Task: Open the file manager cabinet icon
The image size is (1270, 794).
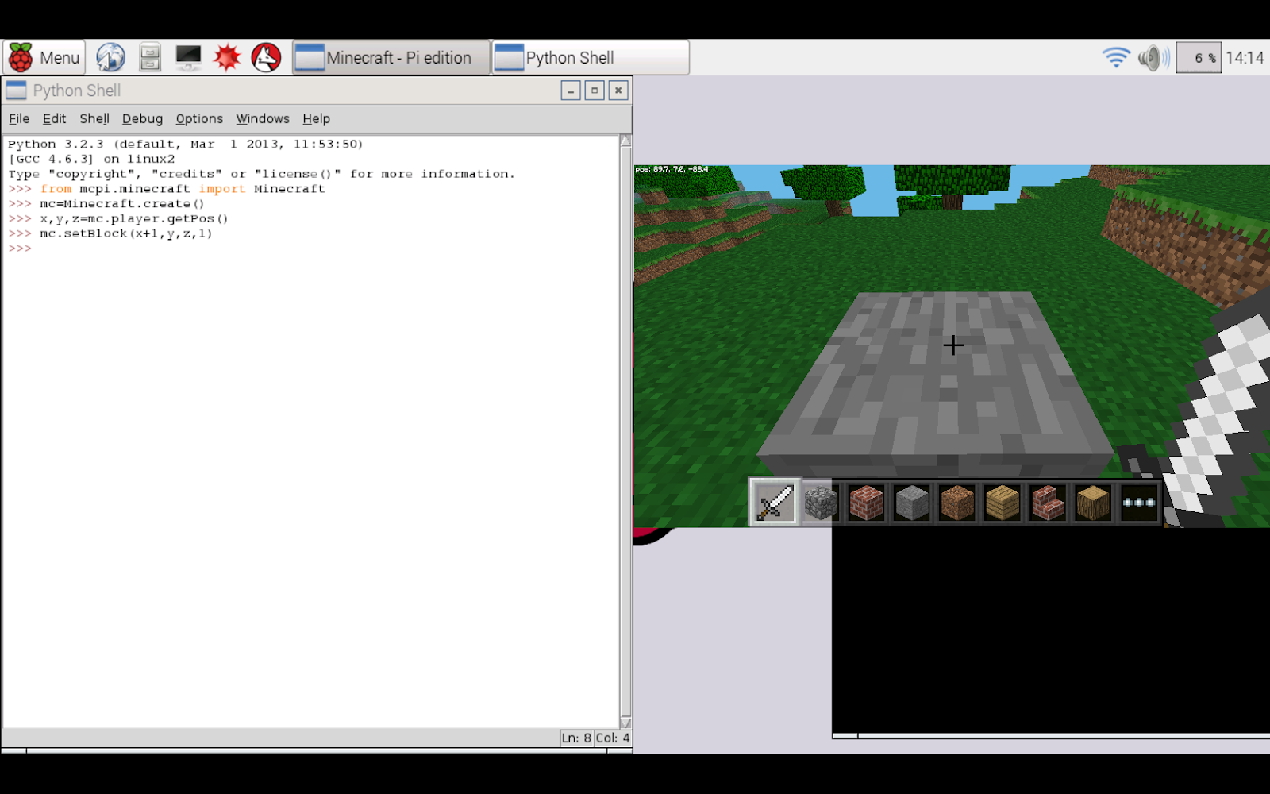Action: (149, 58)
